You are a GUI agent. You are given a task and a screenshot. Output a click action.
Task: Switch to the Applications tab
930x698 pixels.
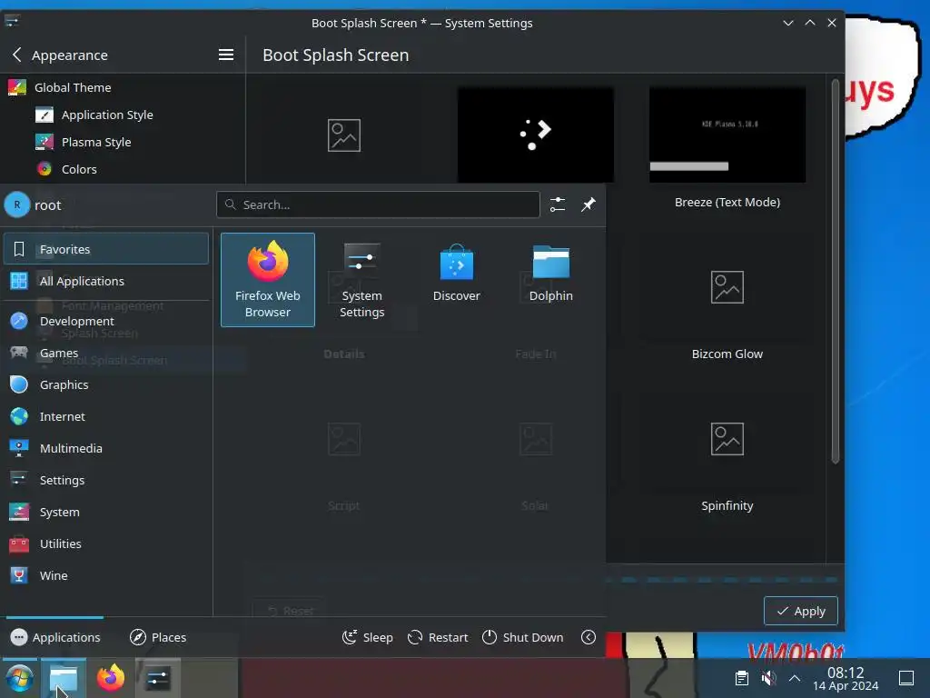(x=55, y=637)
